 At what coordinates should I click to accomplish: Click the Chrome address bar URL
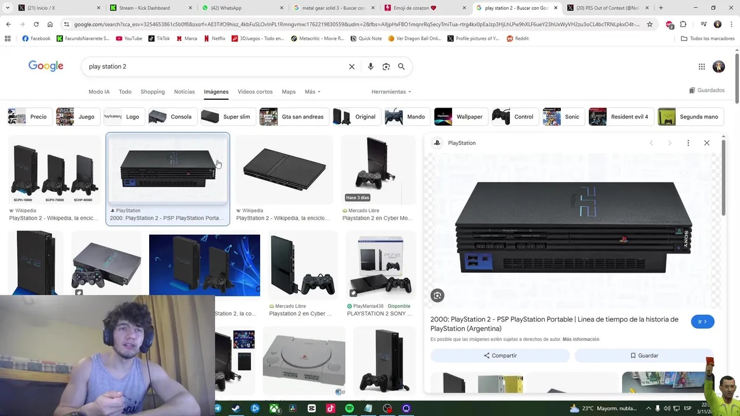point(357,24)
